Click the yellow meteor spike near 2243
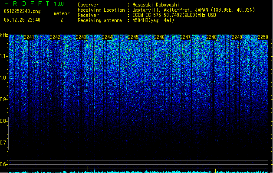 pos(88,170)
